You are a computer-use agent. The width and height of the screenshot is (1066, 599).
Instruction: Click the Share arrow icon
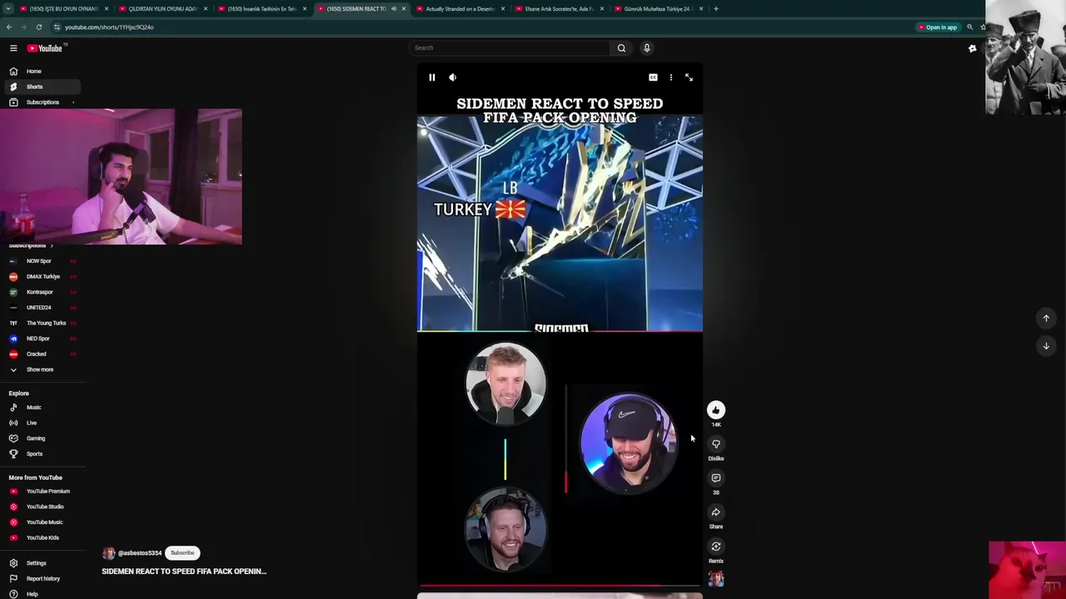716,512
